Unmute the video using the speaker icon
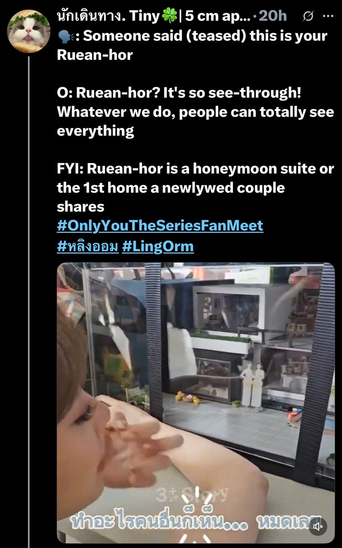 point(318,527)
